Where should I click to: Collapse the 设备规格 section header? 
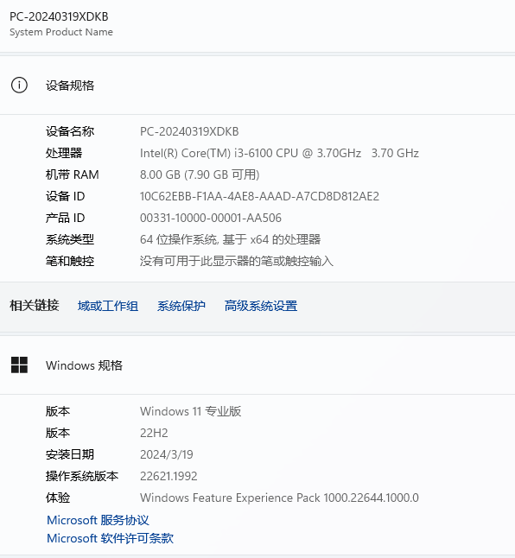click(x=257, y=86)
